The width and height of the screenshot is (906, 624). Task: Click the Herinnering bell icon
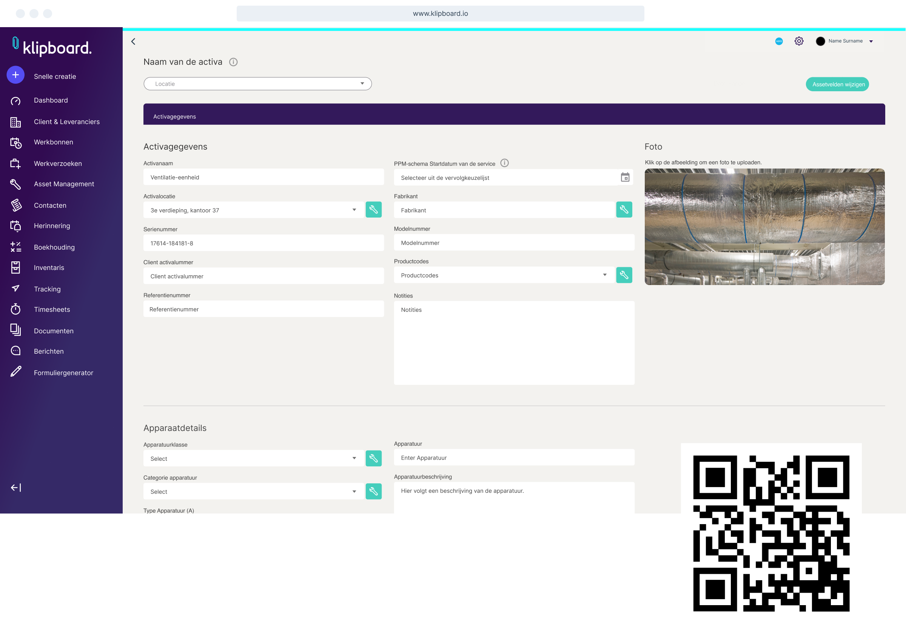point(15,226)
